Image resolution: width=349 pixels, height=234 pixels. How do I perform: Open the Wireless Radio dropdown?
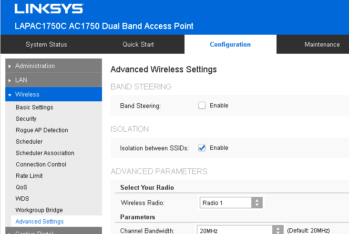point(231,203)
